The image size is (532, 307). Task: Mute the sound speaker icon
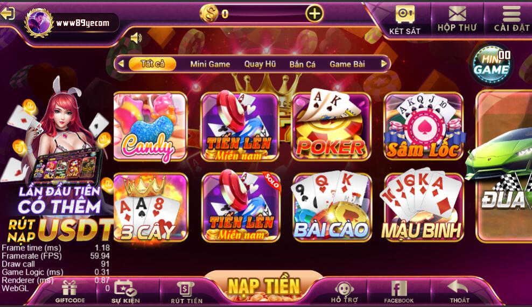136,38
